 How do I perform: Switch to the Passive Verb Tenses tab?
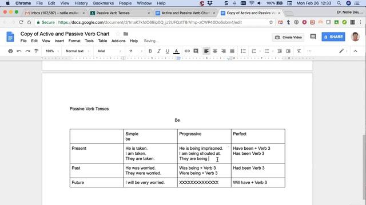tap(120, 13)
